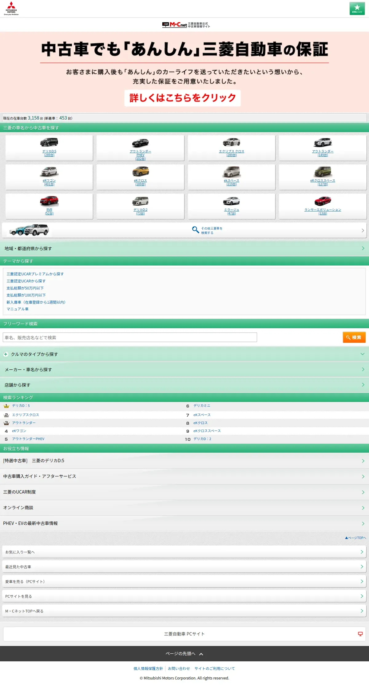The height and width of the screenshot is (685, 369).
Task: Click the rank 3 crown icon
Action: click(6, 423)
